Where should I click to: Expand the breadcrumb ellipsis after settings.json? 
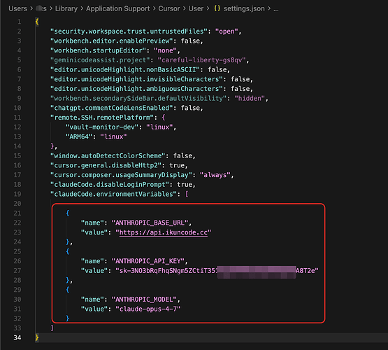click(276, 9)
